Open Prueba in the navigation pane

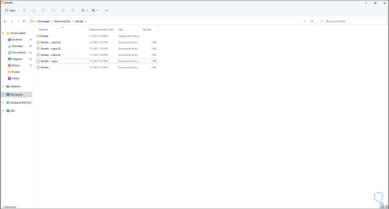pos(16,72)
